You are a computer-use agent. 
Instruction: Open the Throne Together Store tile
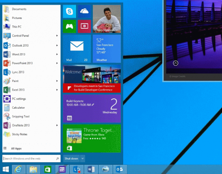tap(92, 139)
